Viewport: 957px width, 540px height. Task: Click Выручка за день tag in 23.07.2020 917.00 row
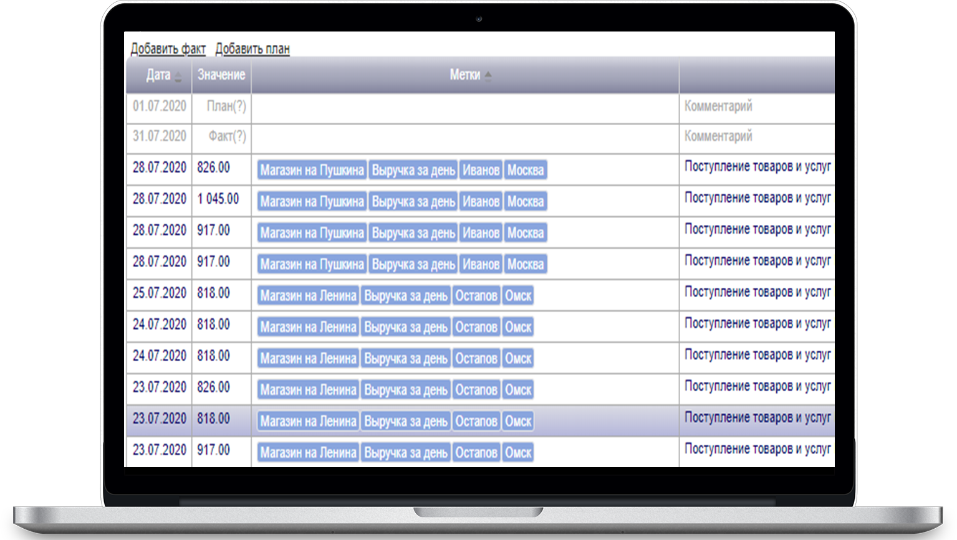405,453
